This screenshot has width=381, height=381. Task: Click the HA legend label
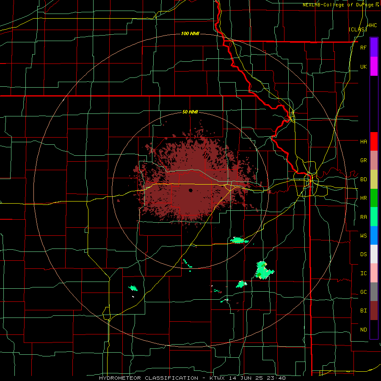point(363,141)
